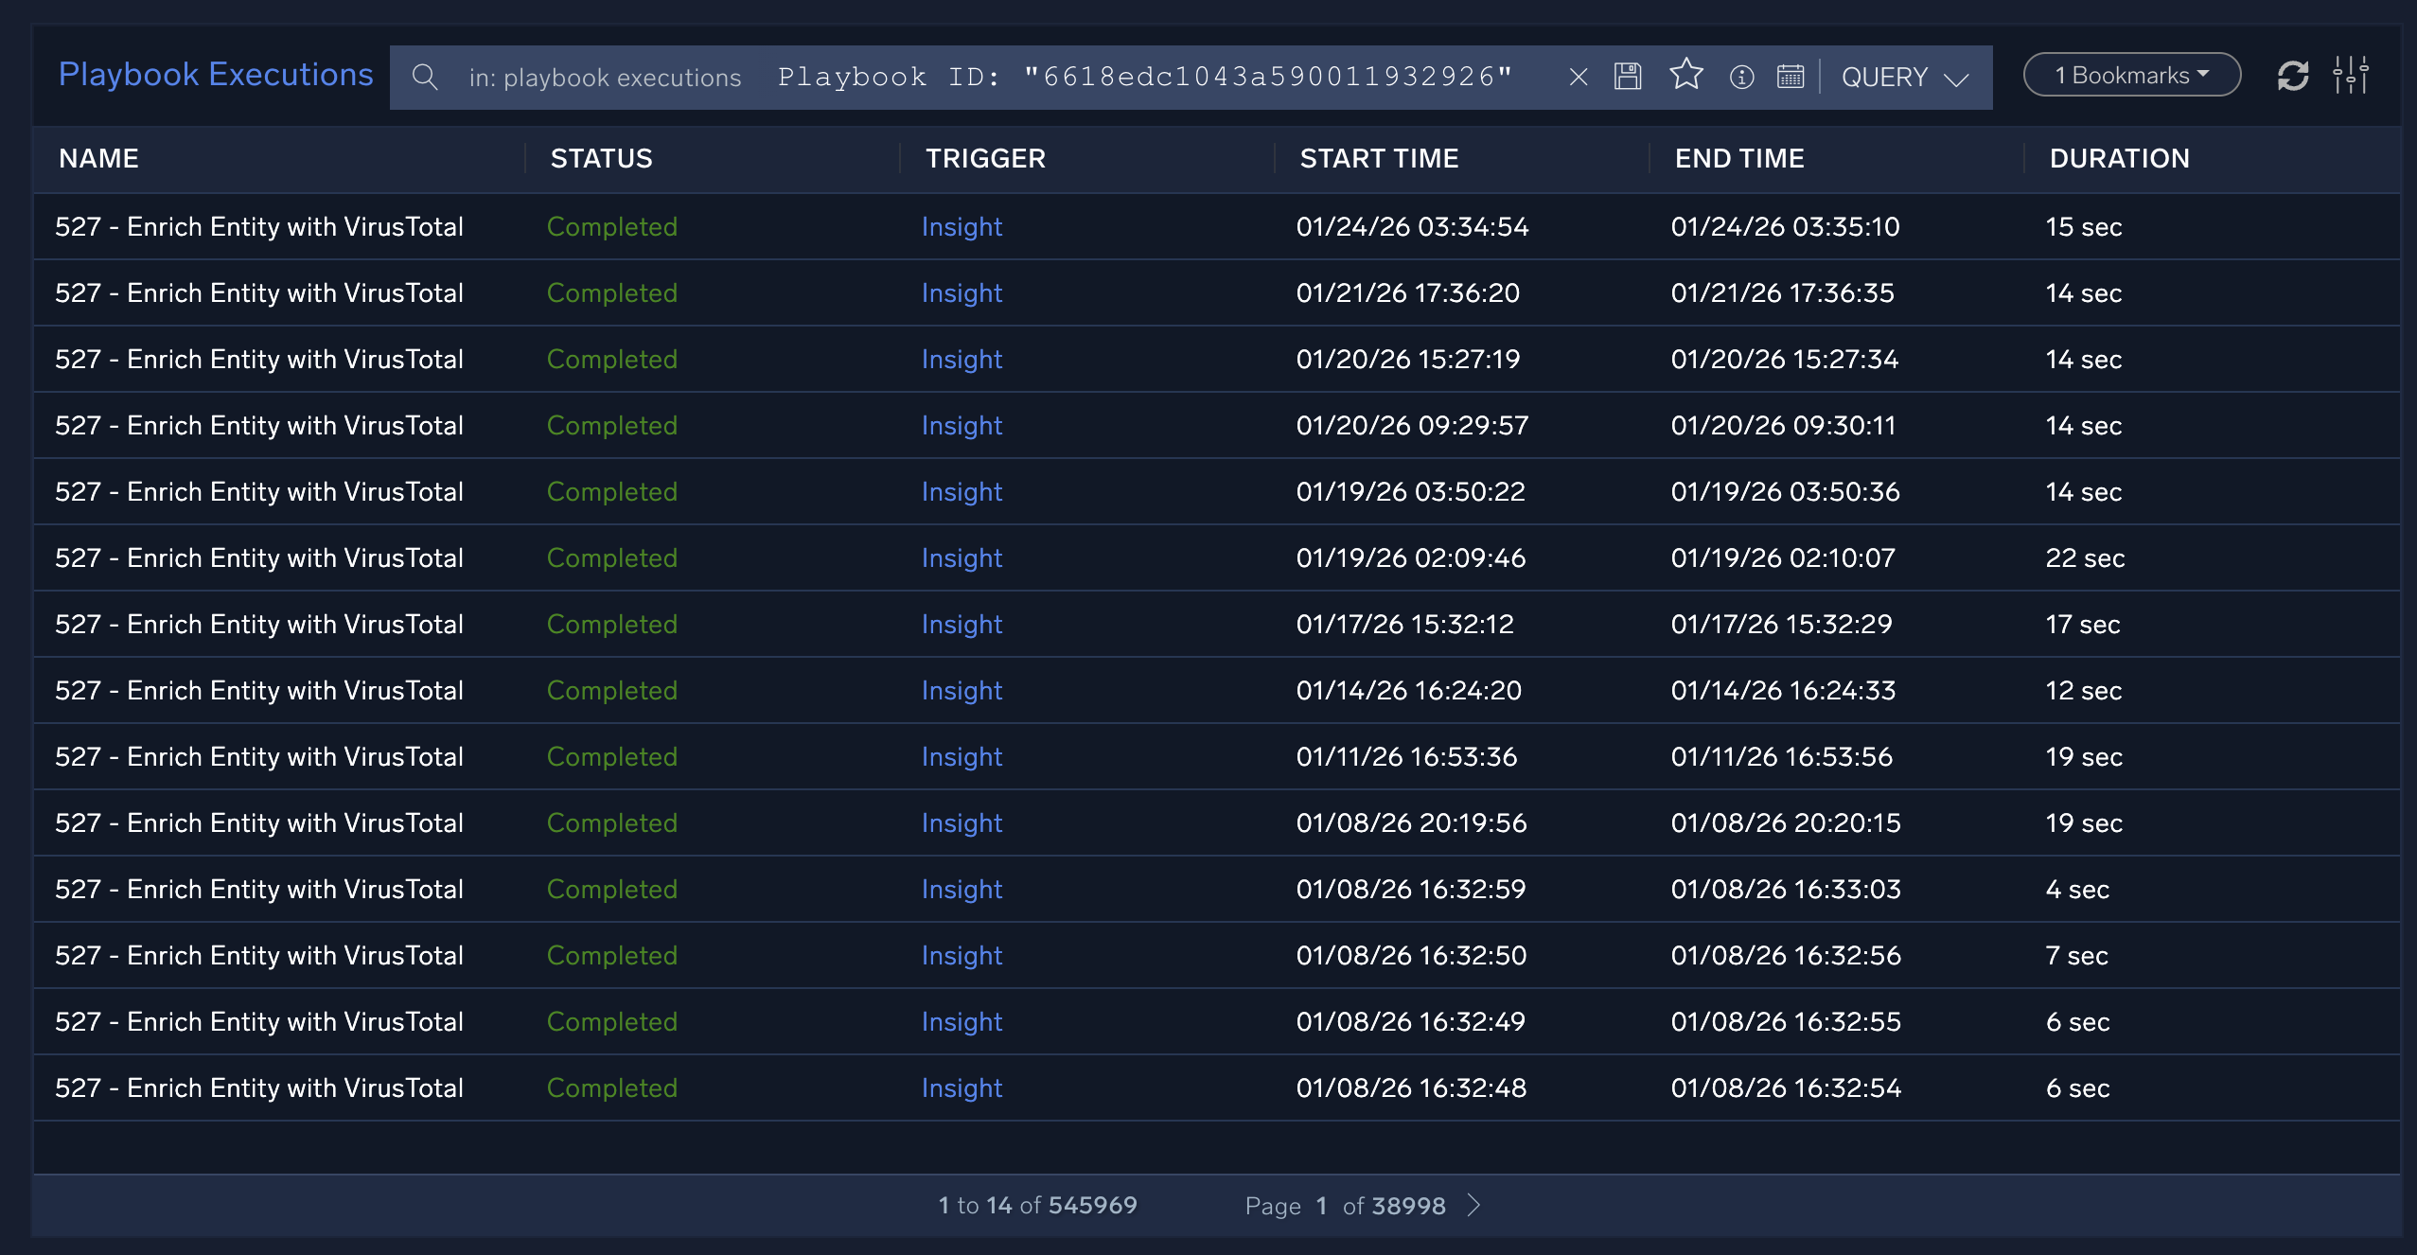
Task: Click the Completed status of 01/14/26 run
Action: click(x=611, y=690)
